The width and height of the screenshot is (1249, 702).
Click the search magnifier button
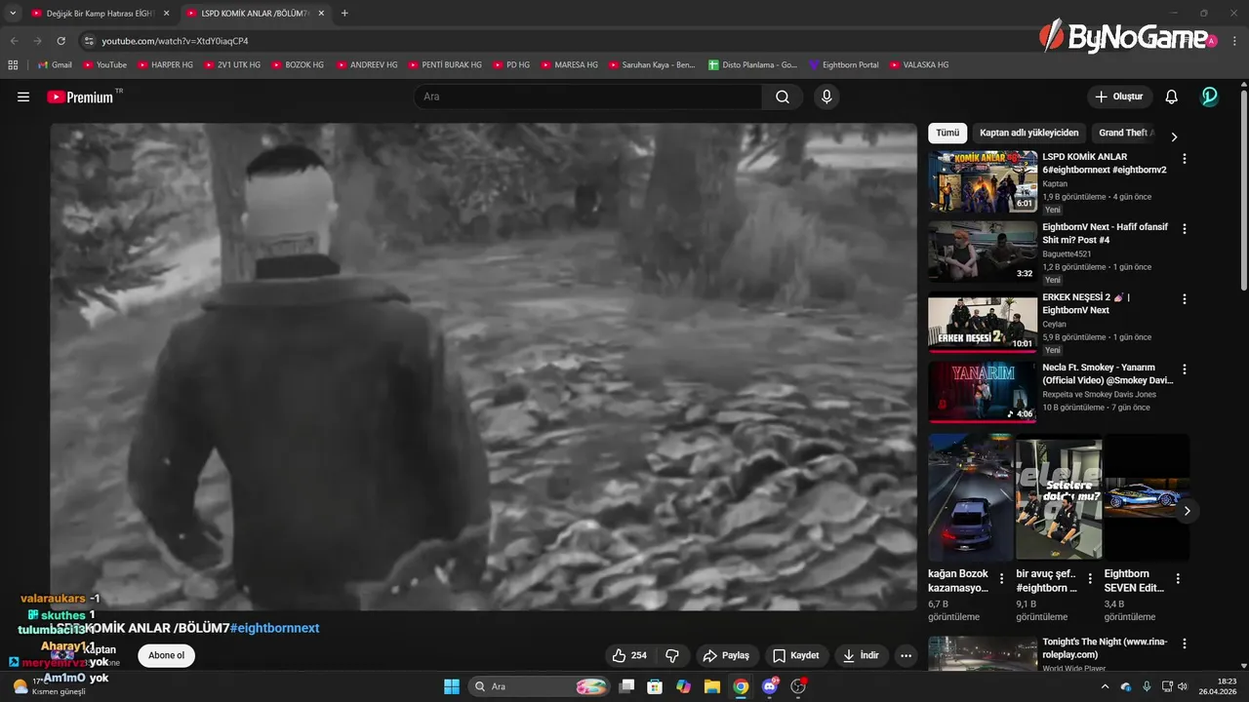click(x=783, y=97)
